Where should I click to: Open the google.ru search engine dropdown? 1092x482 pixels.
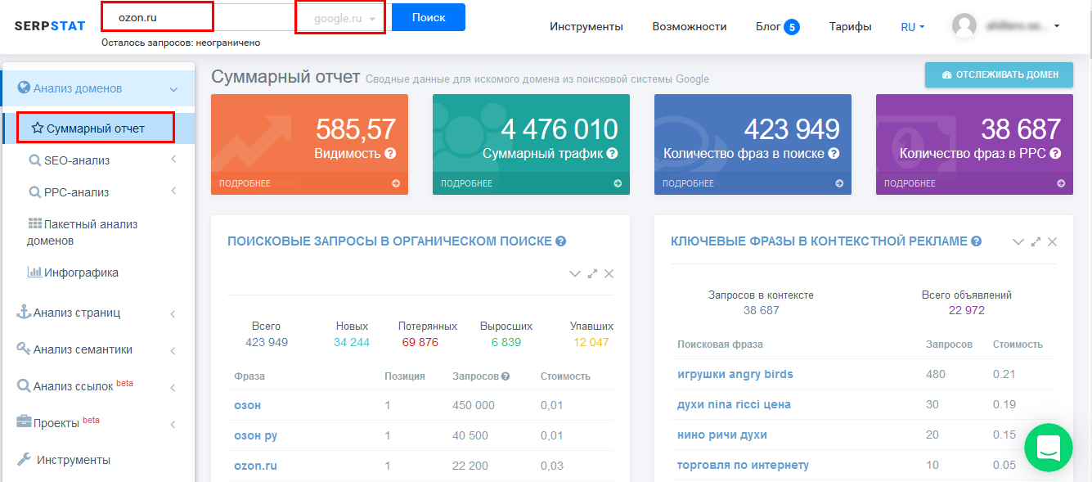pyautogui.click(x=341, y=18)
